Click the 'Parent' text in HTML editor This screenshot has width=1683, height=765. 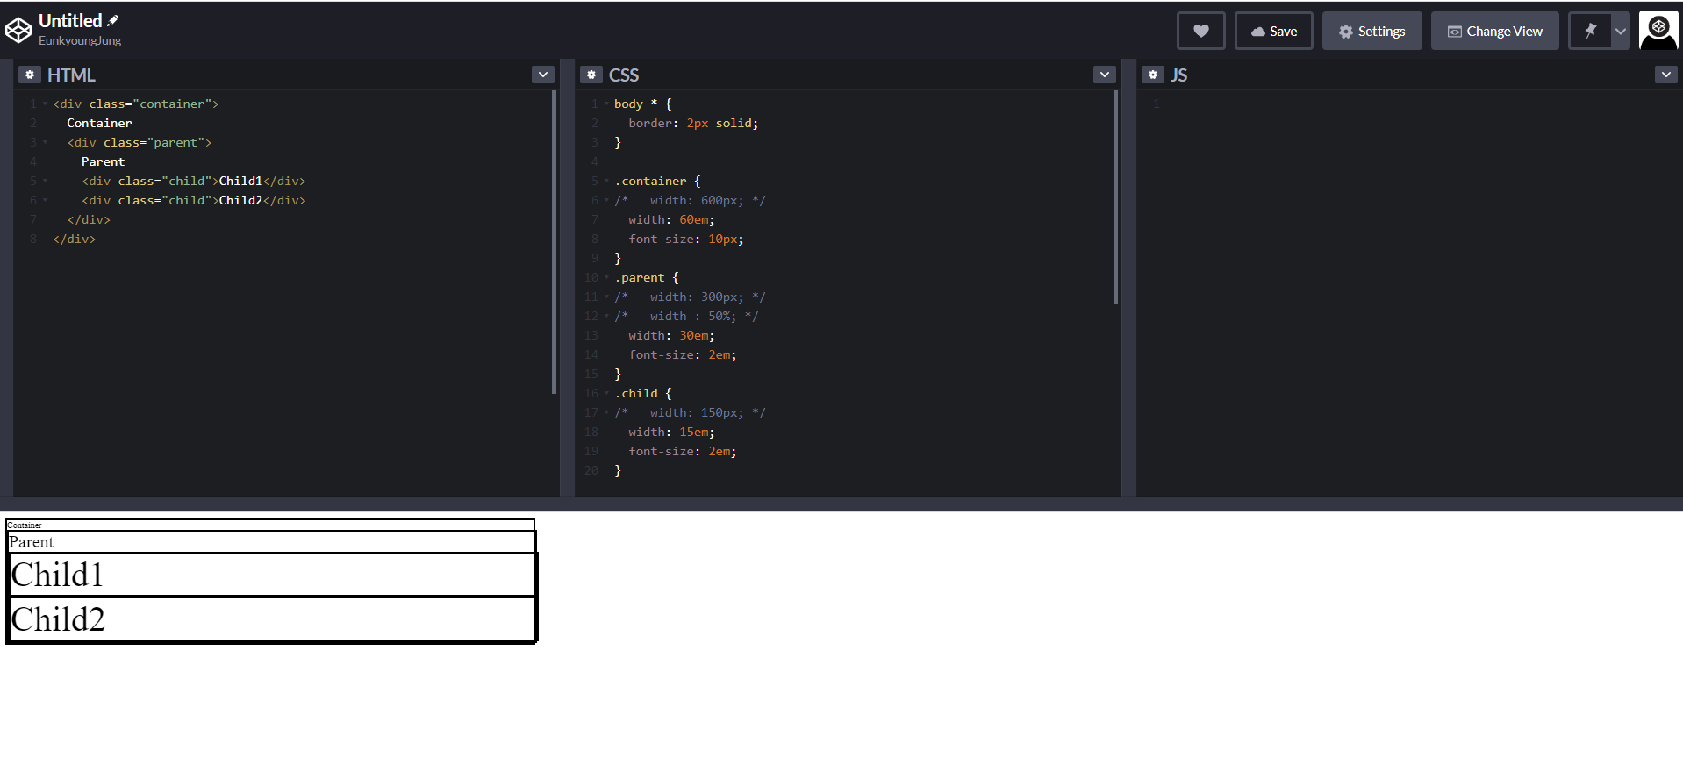(x=103, y=161)
